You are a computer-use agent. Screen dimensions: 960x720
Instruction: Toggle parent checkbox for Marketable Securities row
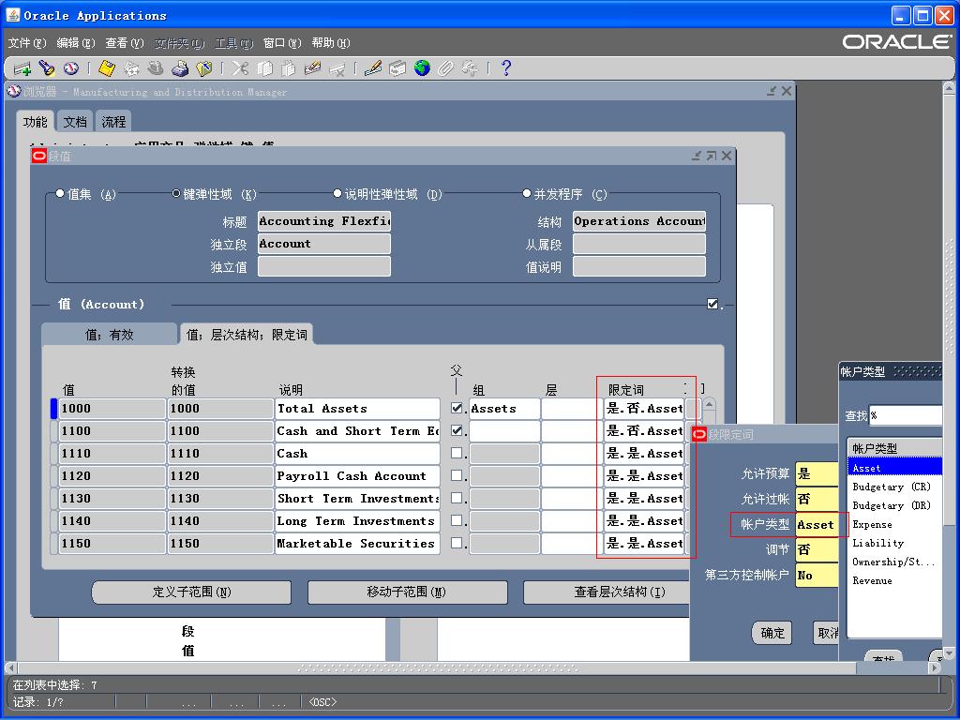(x=457, y=543)
